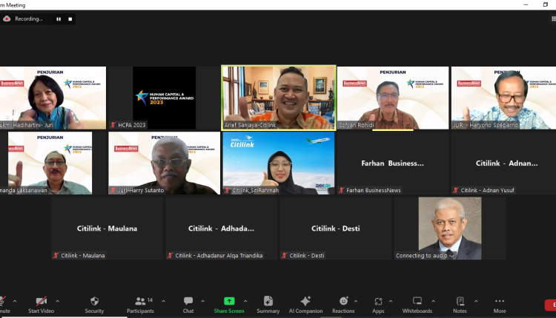Open the More options menu
Screen dimensions: 556x318
tap(500, 304)
